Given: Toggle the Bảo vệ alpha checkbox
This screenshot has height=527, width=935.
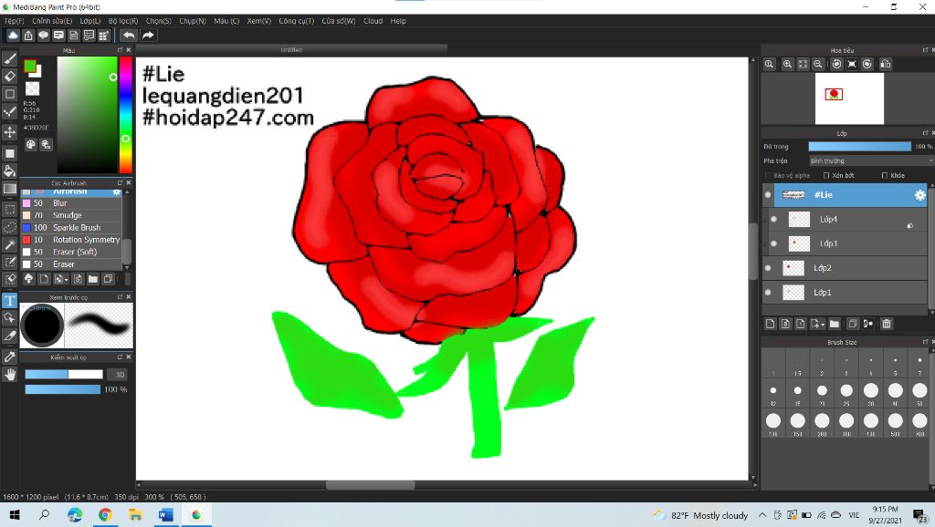Looking at the screenshot, I should point(767,176).
